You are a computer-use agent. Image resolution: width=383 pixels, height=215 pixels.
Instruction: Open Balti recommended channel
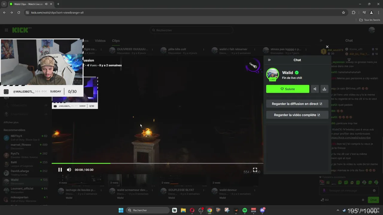tap(25, 164)
